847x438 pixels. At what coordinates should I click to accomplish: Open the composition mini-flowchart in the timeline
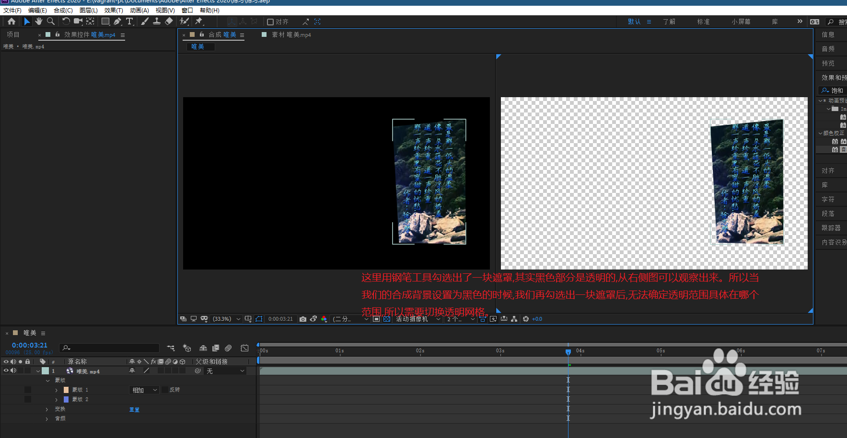click(x=171, y=348)
